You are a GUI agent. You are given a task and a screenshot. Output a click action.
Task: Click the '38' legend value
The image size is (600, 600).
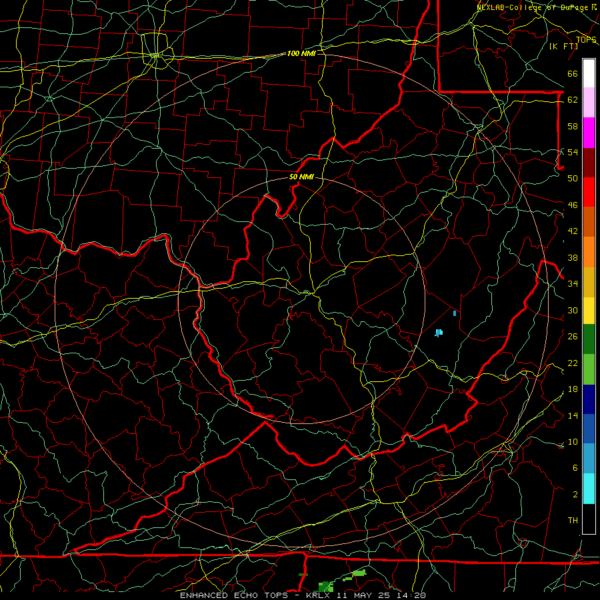point(573,257)
